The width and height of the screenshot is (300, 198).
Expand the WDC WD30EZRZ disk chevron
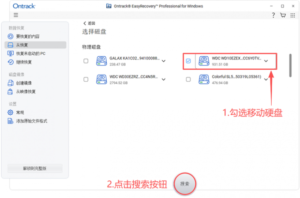click(x=164, y=79)
